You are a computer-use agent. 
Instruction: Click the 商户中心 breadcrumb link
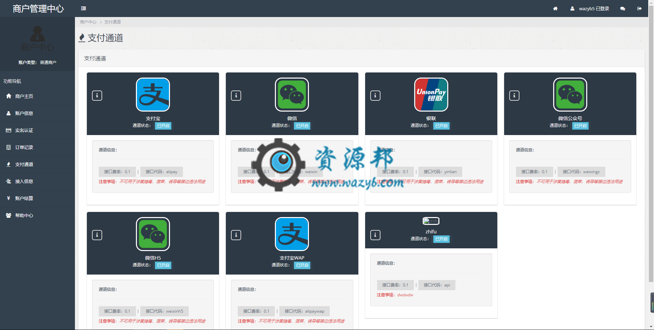coord(88,22)
